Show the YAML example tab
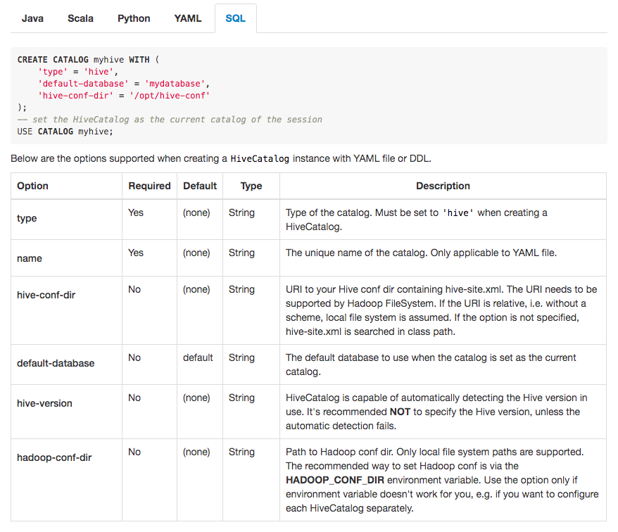 [188, 18]
